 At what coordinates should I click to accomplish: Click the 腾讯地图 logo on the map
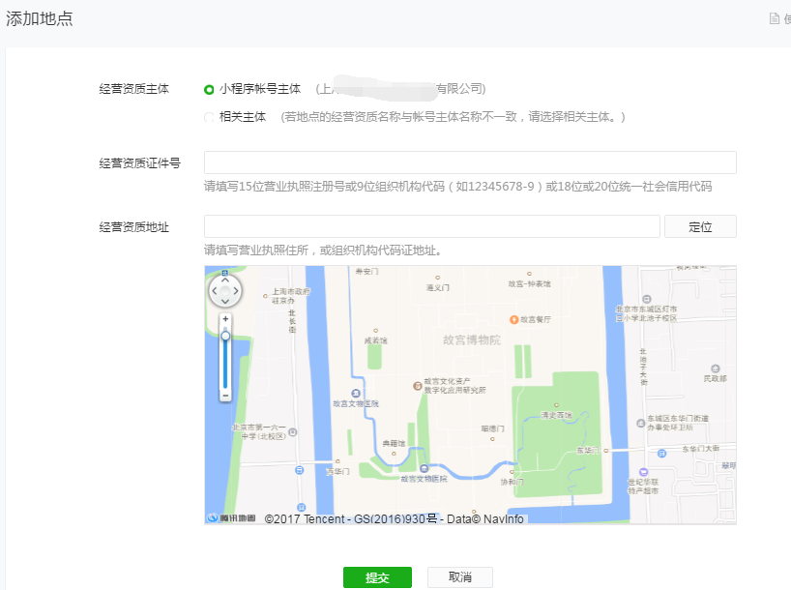click(x=232, y=518)
